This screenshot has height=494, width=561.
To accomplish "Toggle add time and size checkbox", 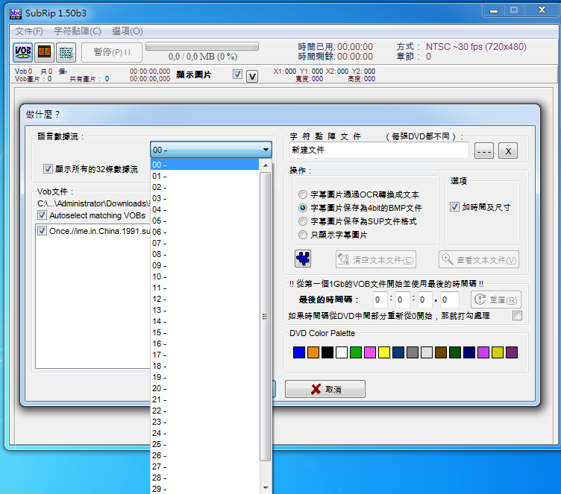I will [x=454, y=207].
